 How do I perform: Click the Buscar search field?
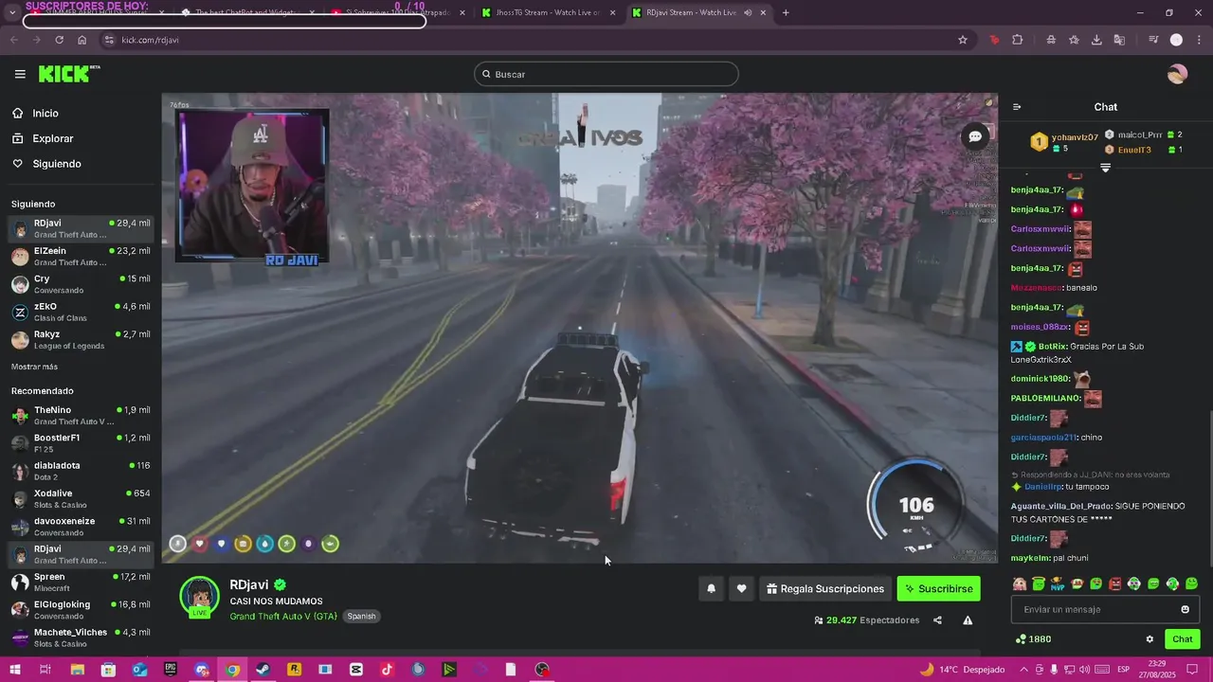pyautogui.click(x=606, y=74)
